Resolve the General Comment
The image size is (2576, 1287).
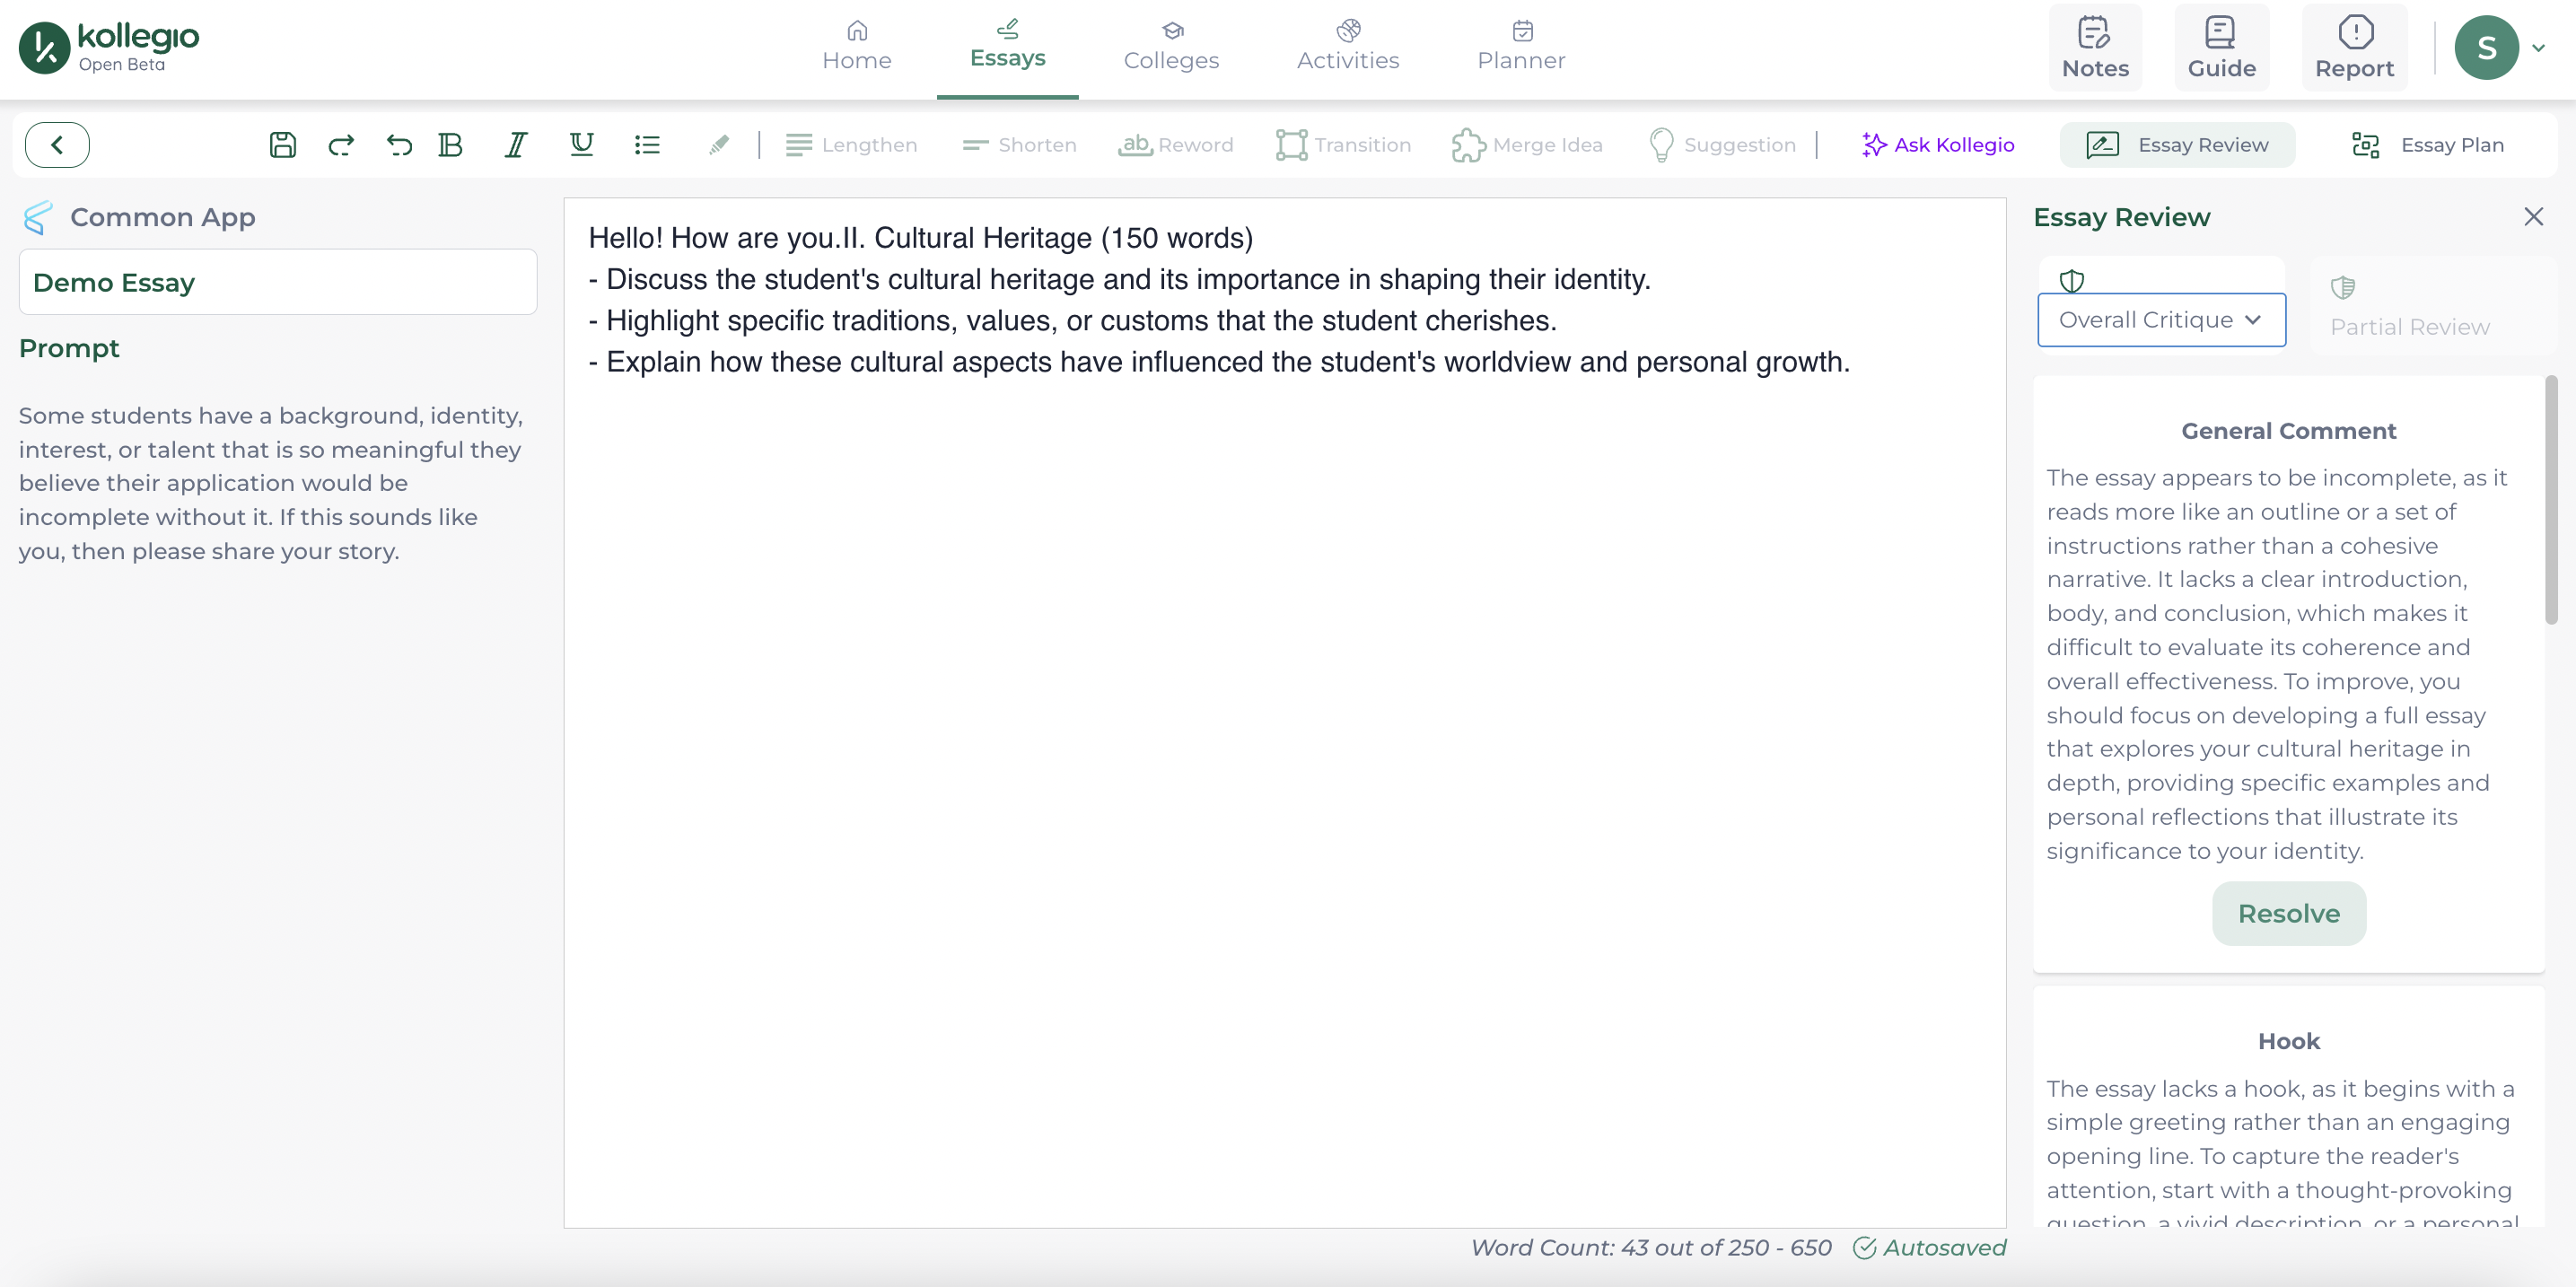[2288, 913]
